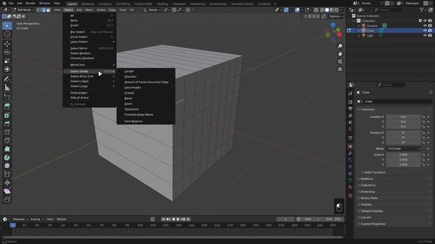The height and width of the screenshot is (244, 435).
Task: Select the Rotate tool
Action: click(x=7, y=52)
